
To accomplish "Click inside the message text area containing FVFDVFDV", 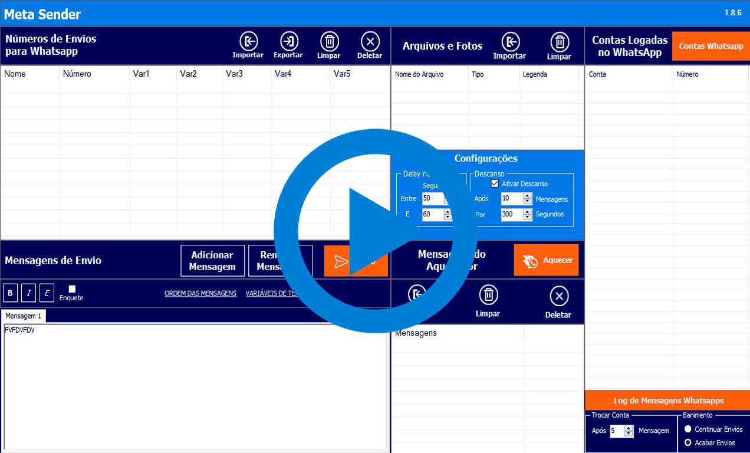I will point(195,388).
